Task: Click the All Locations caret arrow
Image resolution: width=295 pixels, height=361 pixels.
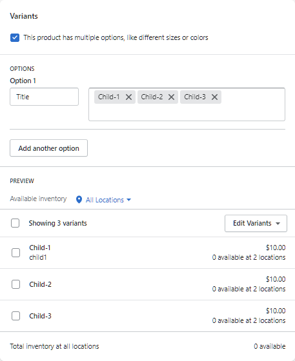Action: click(129, 200)
